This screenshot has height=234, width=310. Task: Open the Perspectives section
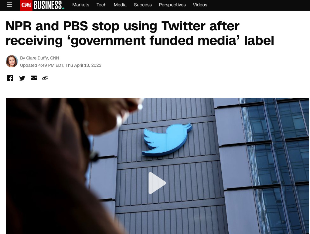pos(172,5)
